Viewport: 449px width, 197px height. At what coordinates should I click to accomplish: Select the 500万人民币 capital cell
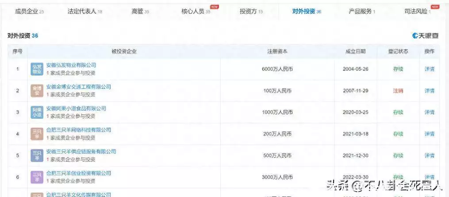click(277, 155)
